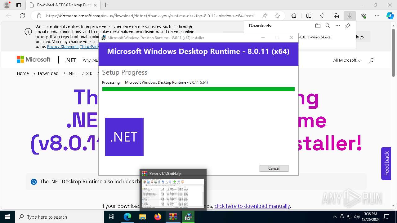The image size is (397, 223).
Task: Go to Download breadcrumb
Action: [48, 73]
